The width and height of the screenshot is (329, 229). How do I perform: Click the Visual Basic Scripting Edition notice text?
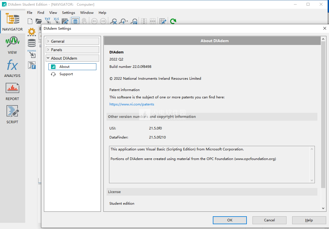tap(177, 149)
